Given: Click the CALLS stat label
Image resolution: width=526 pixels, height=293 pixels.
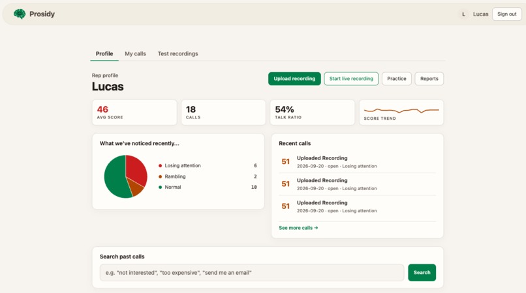Looking at the screenshot, I should [193, 118].
